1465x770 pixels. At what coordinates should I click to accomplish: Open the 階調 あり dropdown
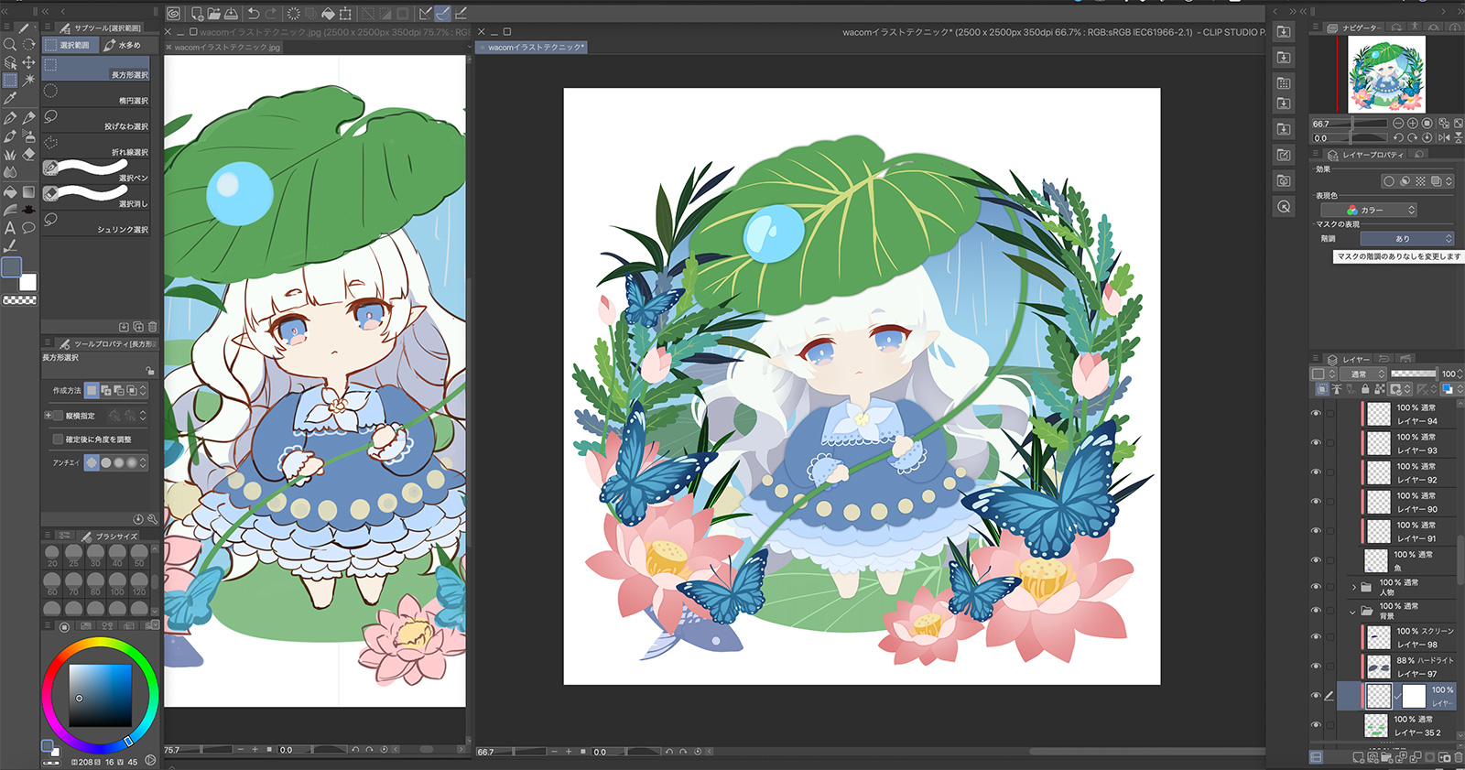coord(1407,238)
